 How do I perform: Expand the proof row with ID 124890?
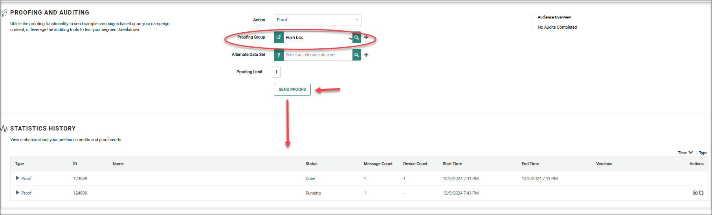click(17, 193)
